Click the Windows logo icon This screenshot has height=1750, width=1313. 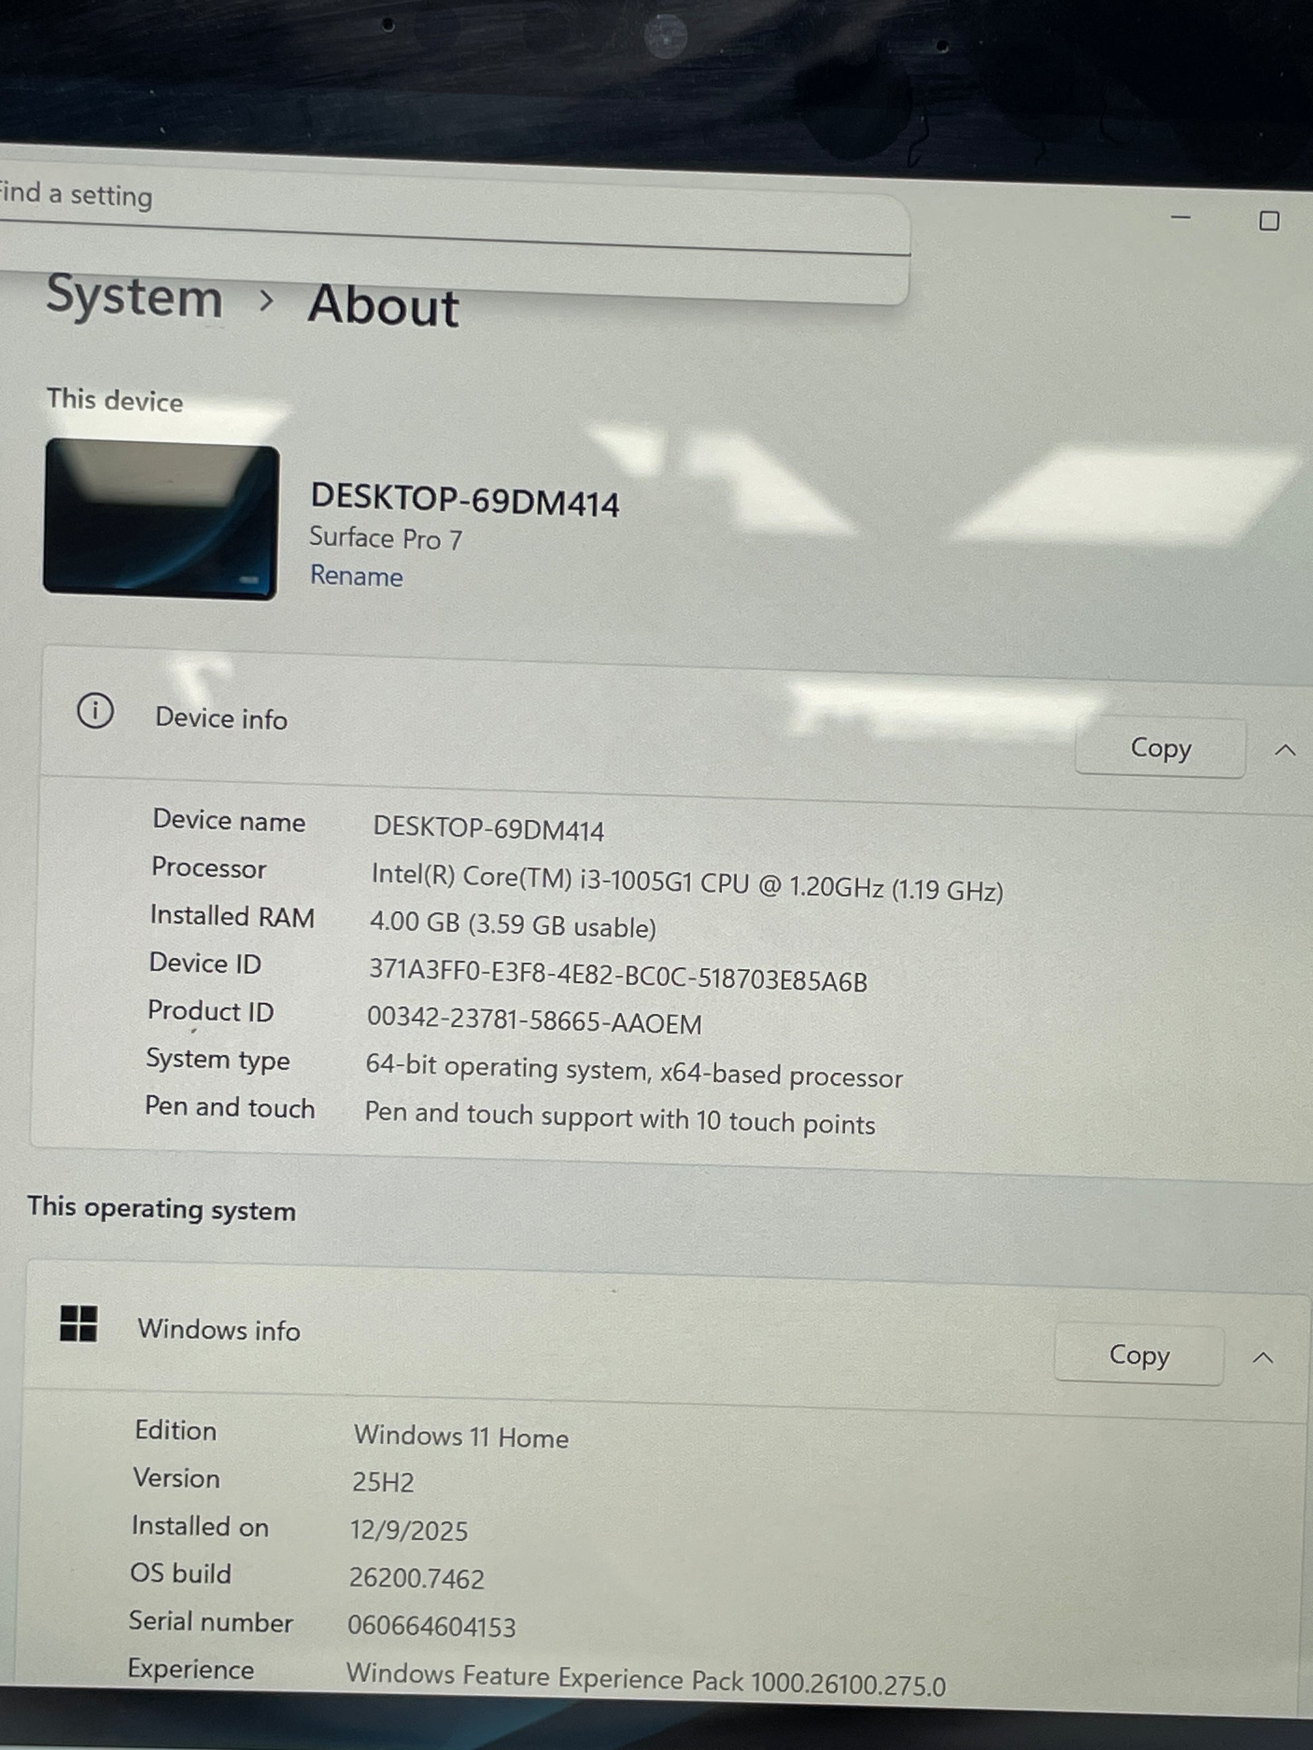(x=78, y=1323)
